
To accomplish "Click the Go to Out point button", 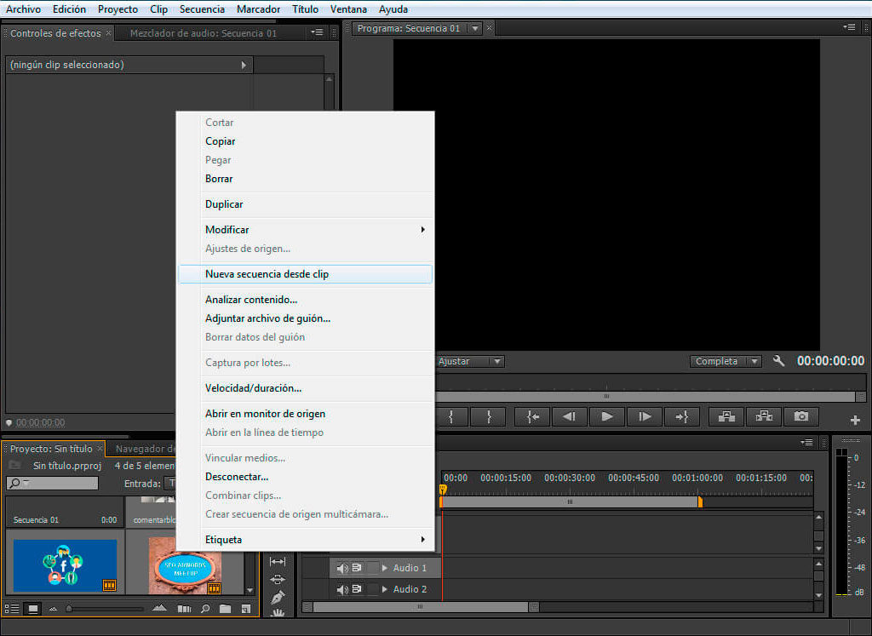I will pos(681,416).
